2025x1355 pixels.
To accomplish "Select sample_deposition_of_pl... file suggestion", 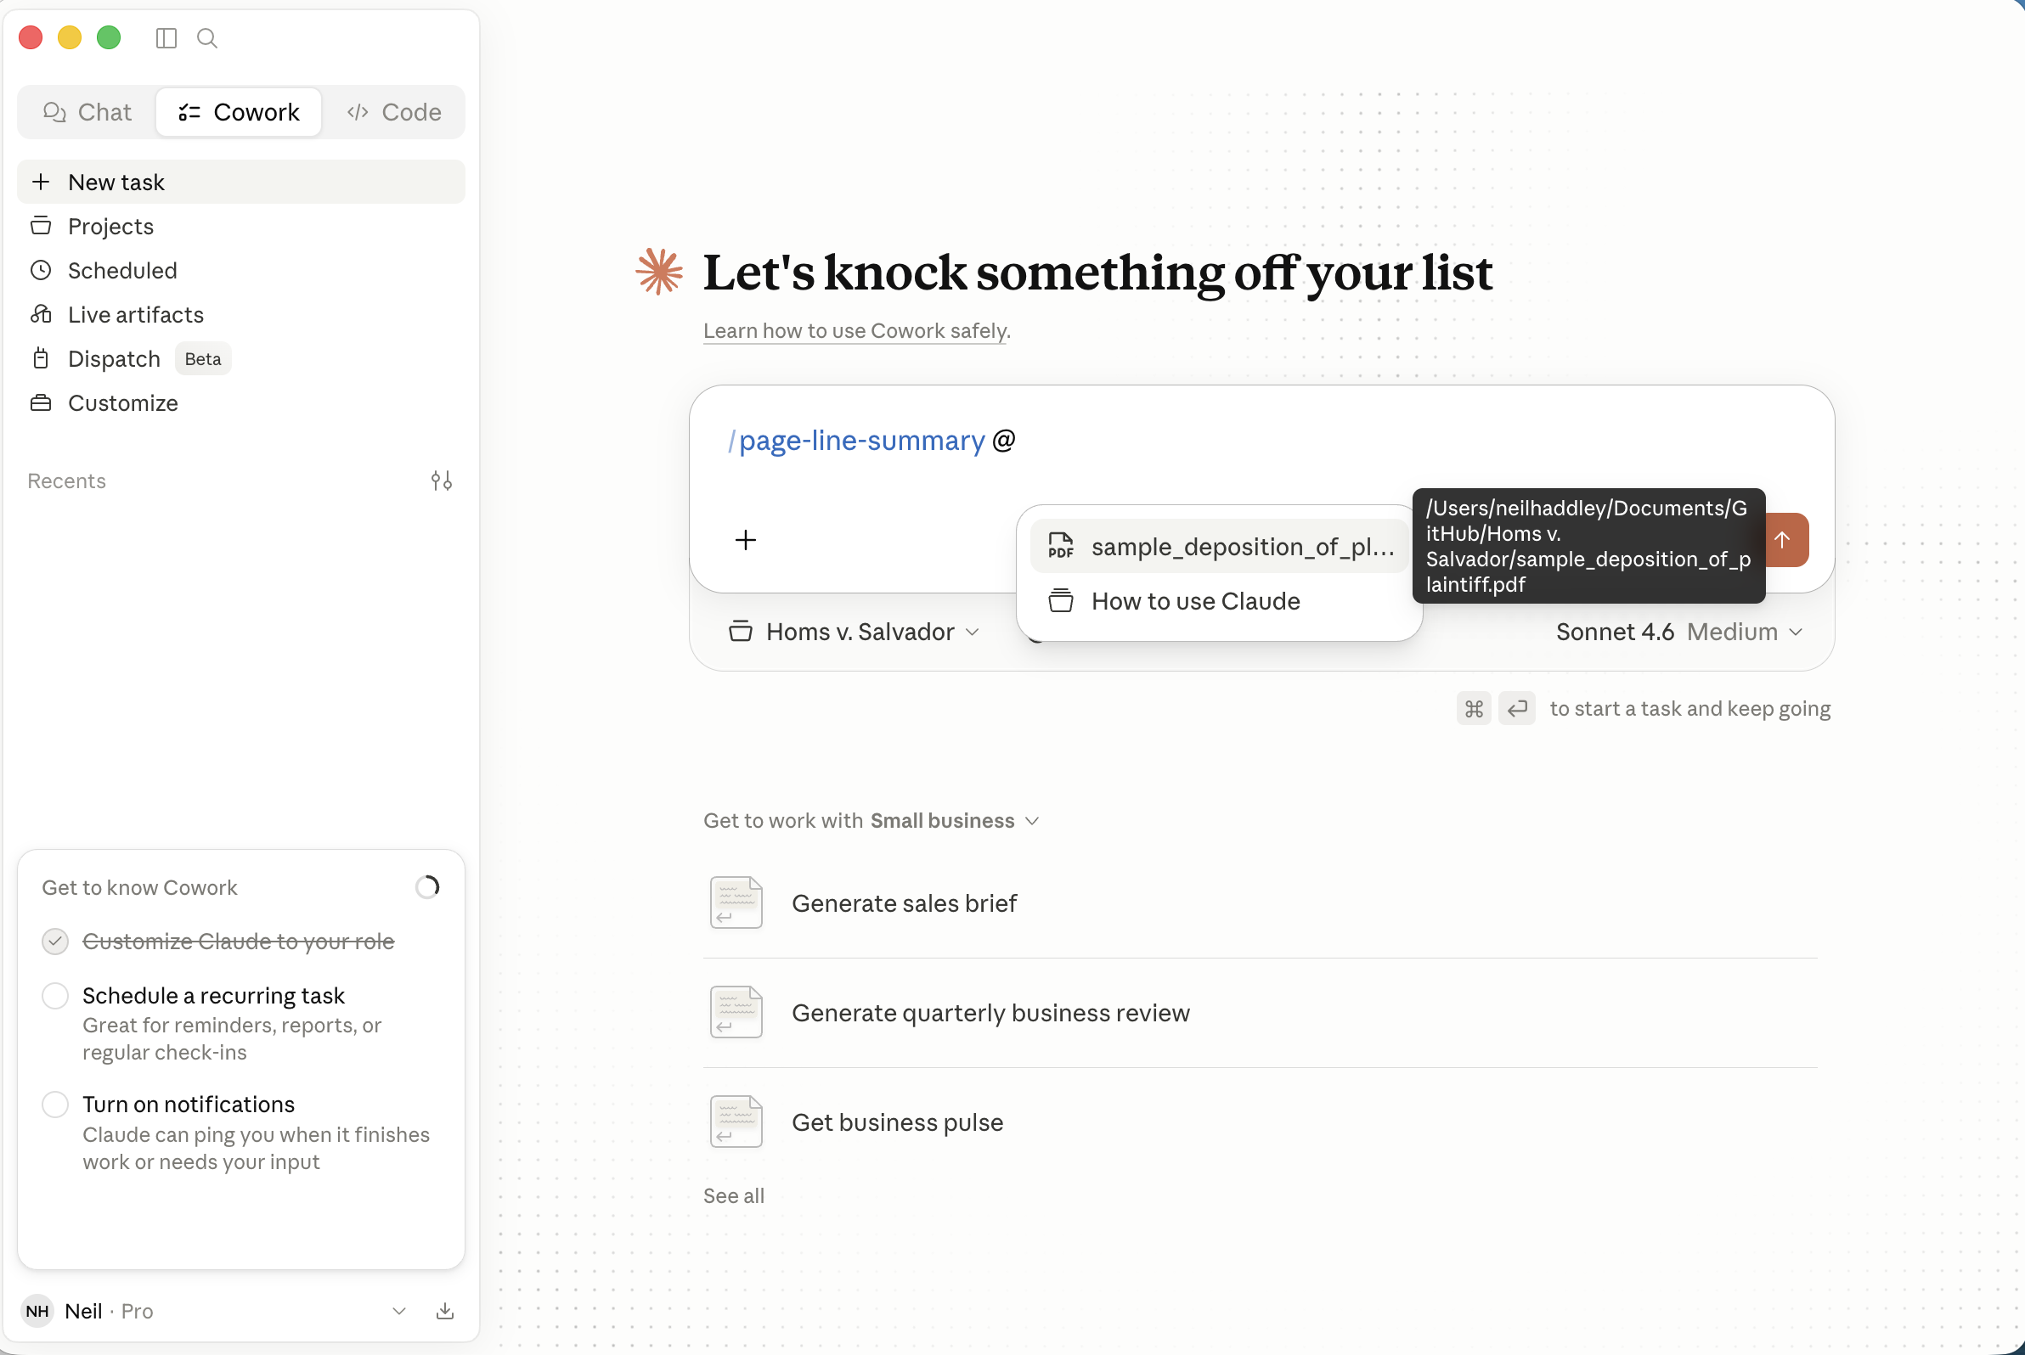I will tap(1220, 546).
